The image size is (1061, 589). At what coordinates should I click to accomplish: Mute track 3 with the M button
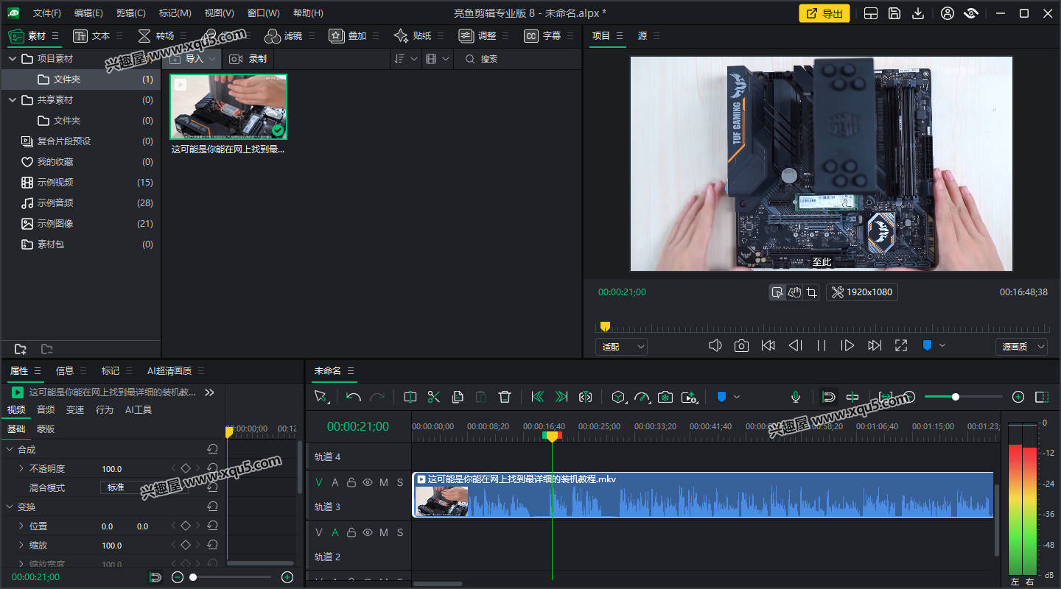(384, 482)
